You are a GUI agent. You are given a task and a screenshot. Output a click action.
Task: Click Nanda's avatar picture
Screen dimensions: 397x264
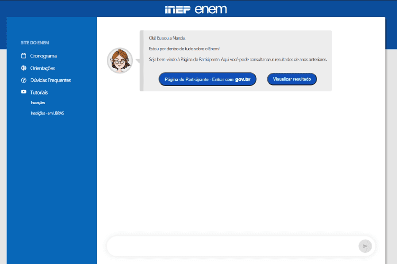pos(120,61)
